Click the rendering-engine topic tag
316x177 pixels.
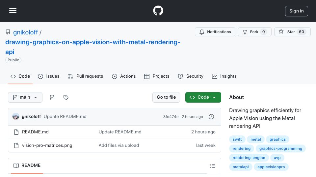point(249,158)
